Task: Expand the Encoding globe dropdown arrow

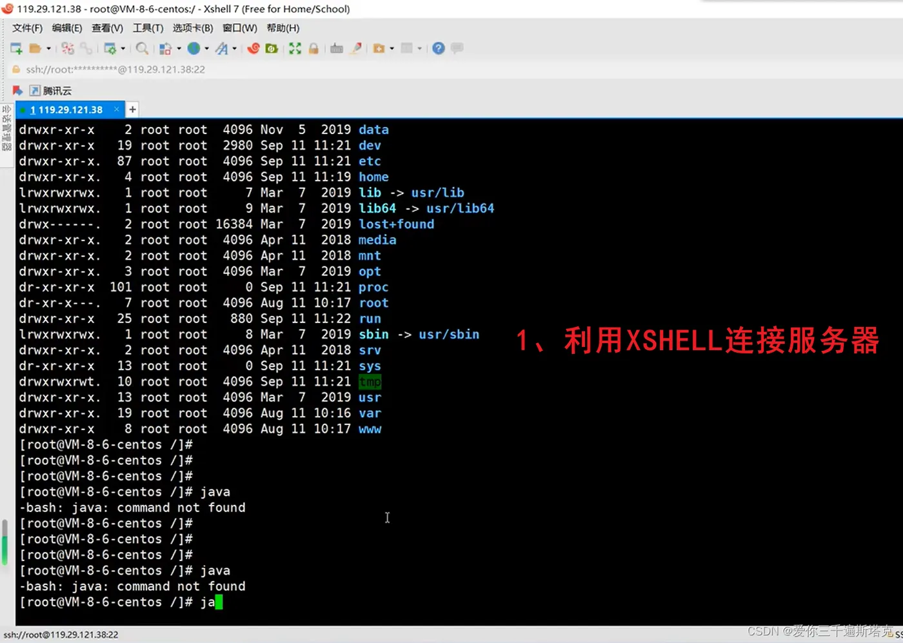Action: pyautogui.click(x=206, y=48)
